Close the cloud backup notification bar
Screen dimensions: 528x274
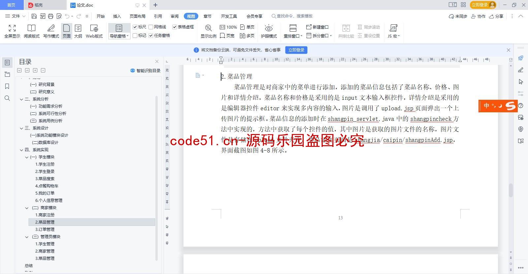pos(509,50)
